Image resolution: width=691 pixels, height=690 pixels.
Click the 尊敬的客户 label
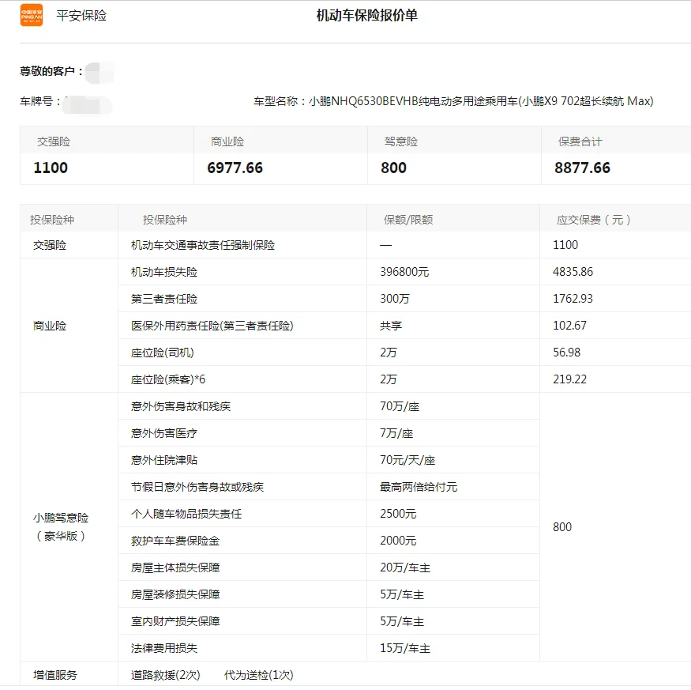coord(51,71)
